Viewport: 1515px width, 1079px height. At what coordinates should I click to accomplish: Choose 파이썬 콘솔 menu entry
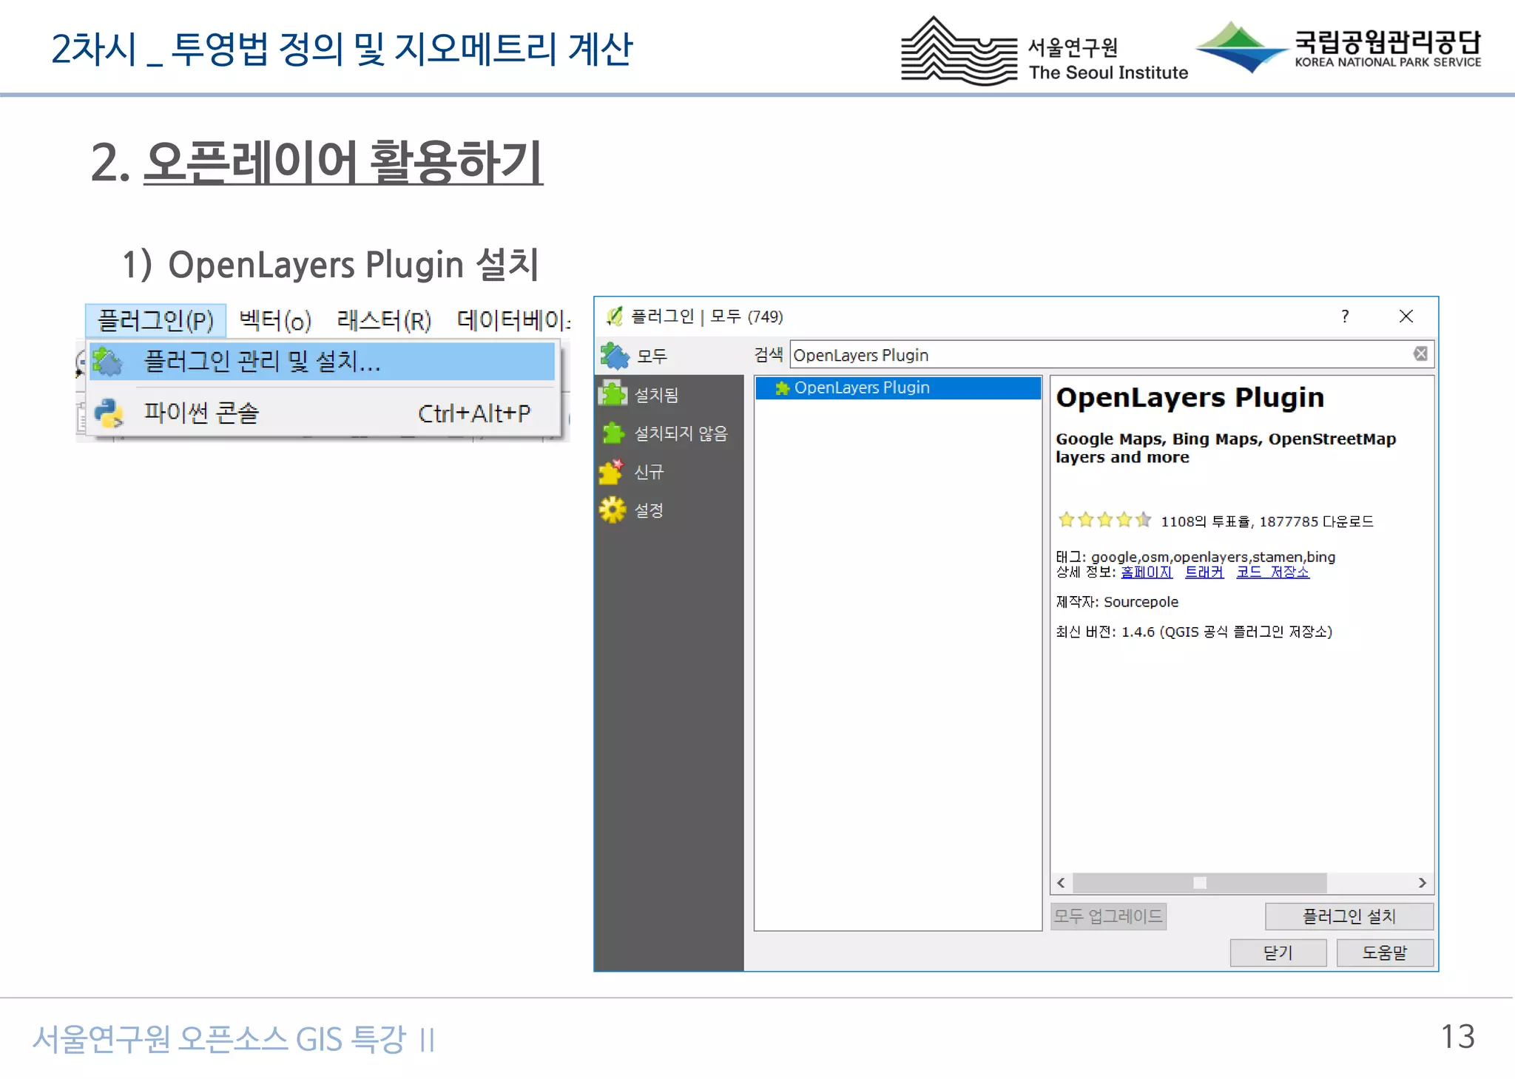pos(322,413)
